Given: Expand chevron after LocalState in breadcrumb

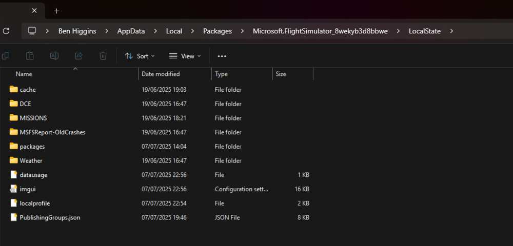Looking at the screenshot, I should tap(451, 31).
